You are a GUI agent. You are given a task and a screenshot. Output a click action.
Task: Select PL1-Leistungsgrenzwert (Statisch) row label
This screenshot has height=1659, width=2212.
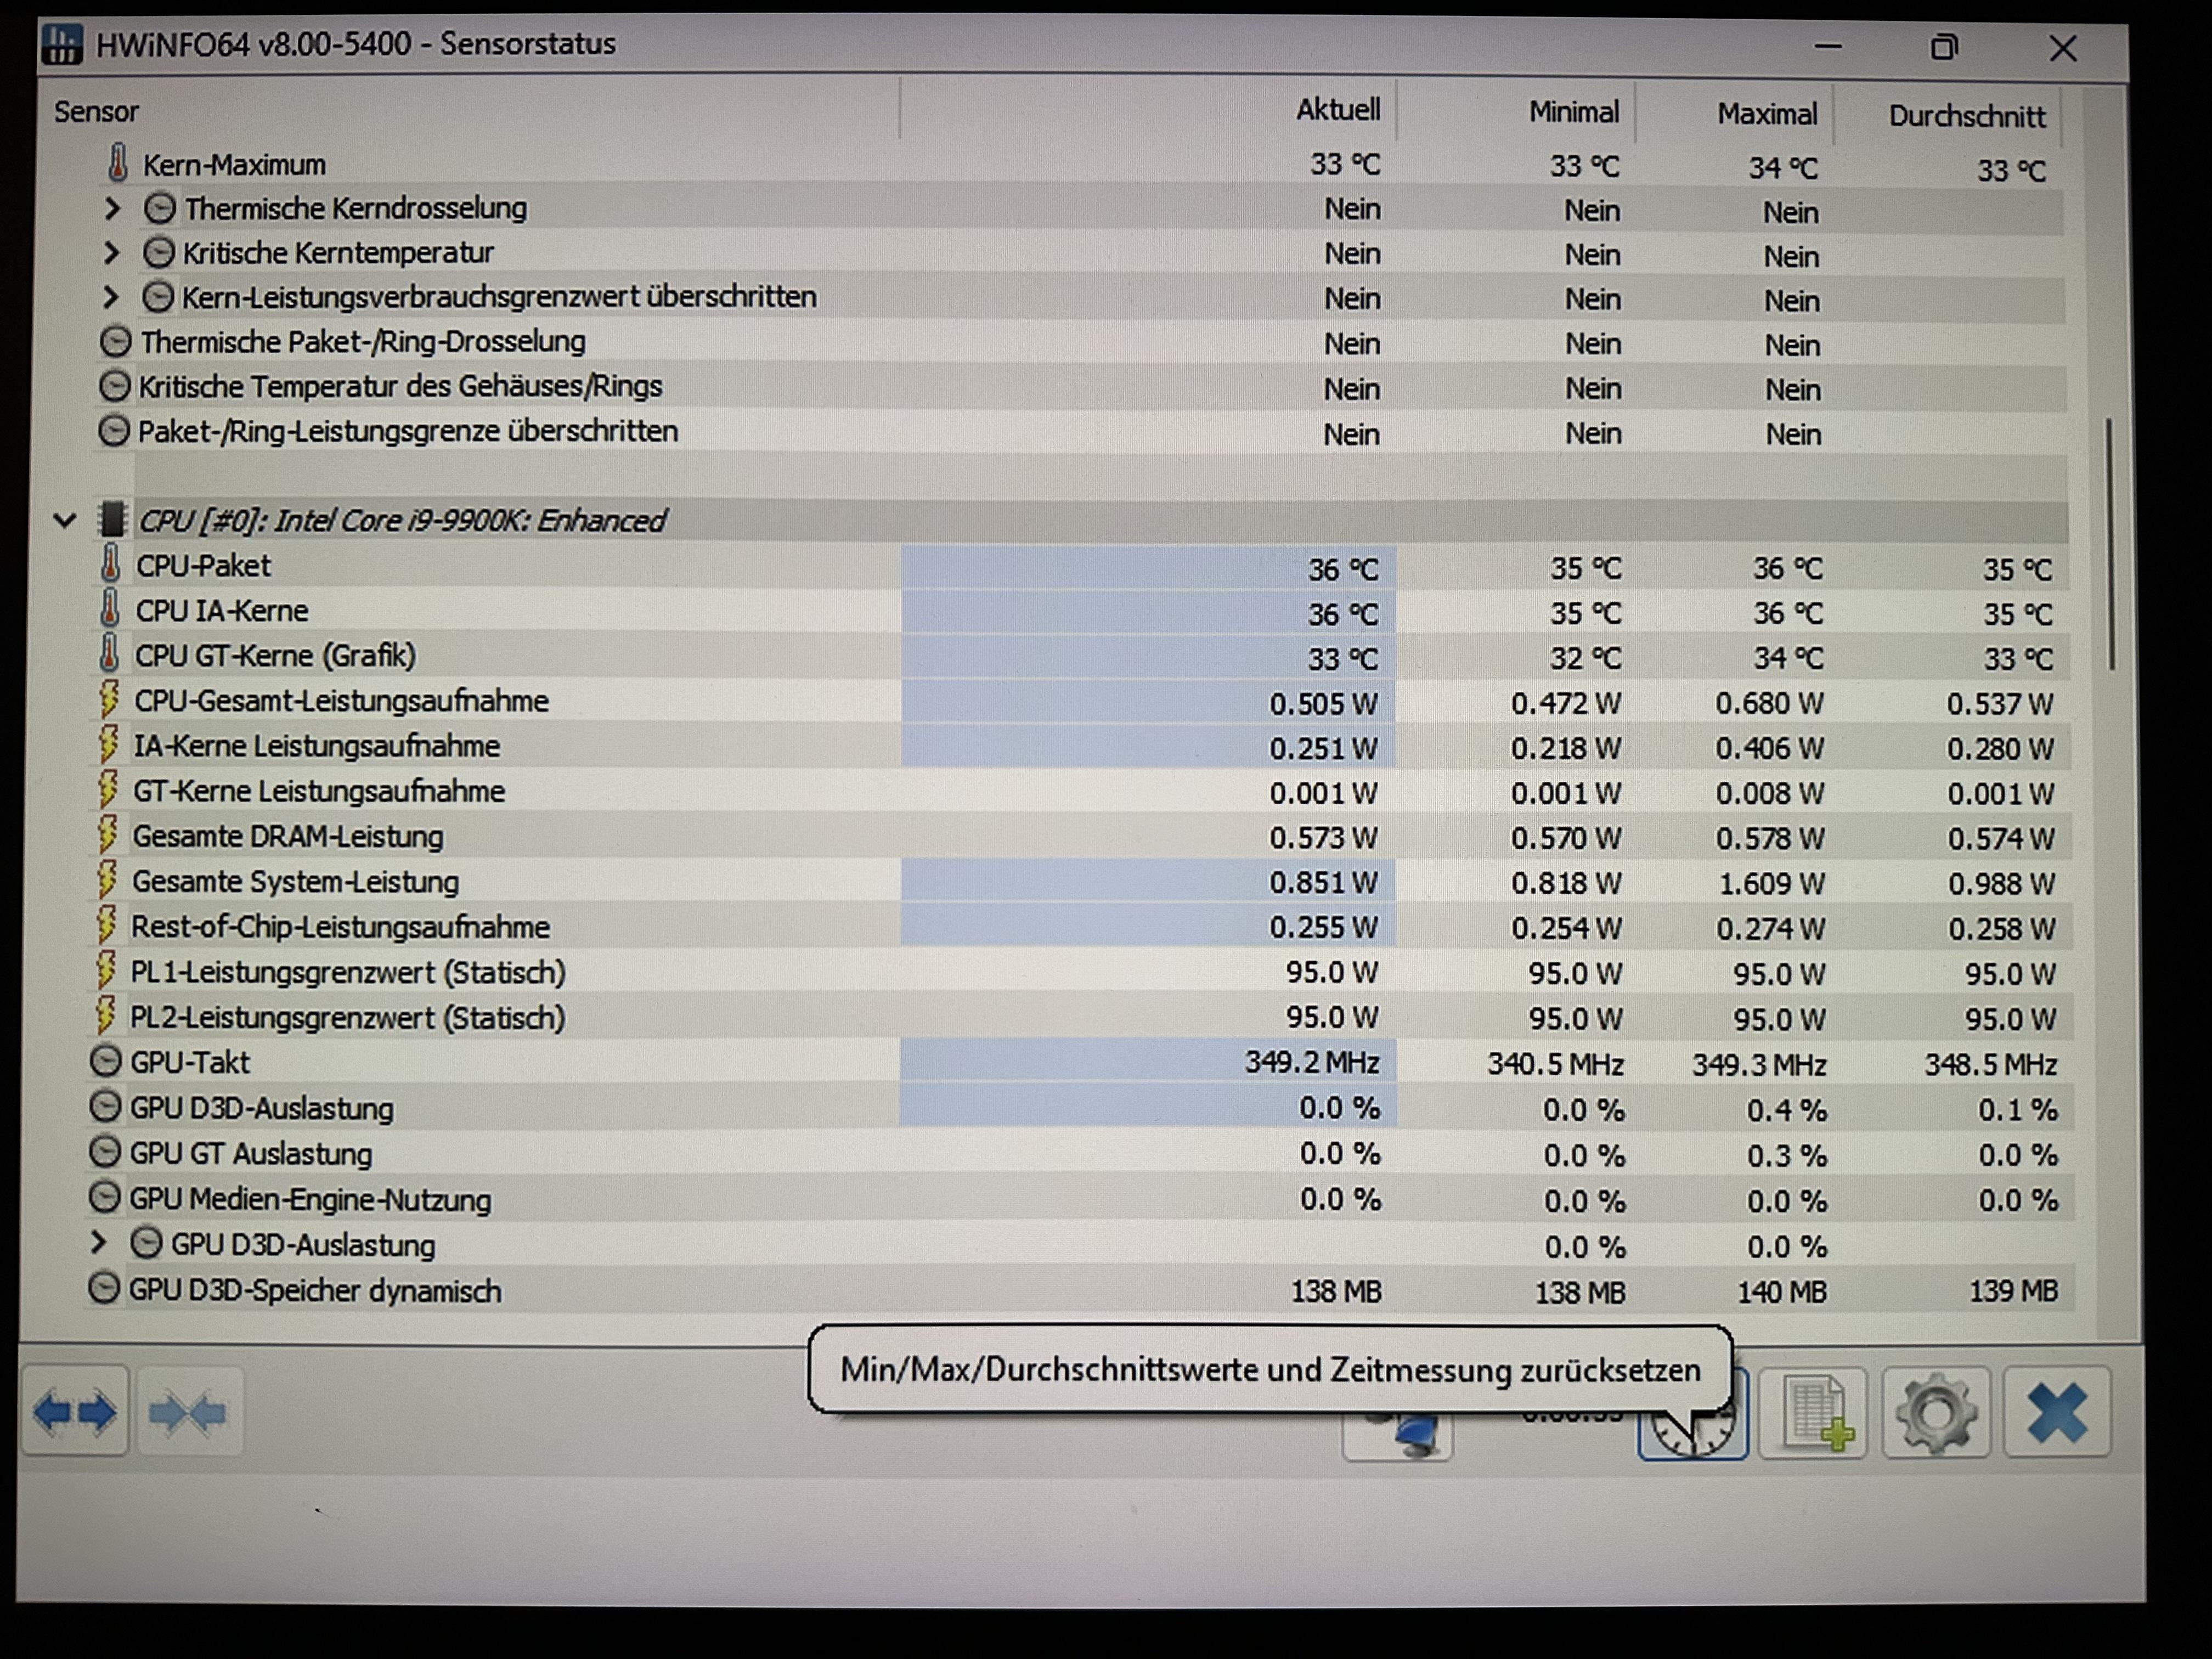(348, 972)
